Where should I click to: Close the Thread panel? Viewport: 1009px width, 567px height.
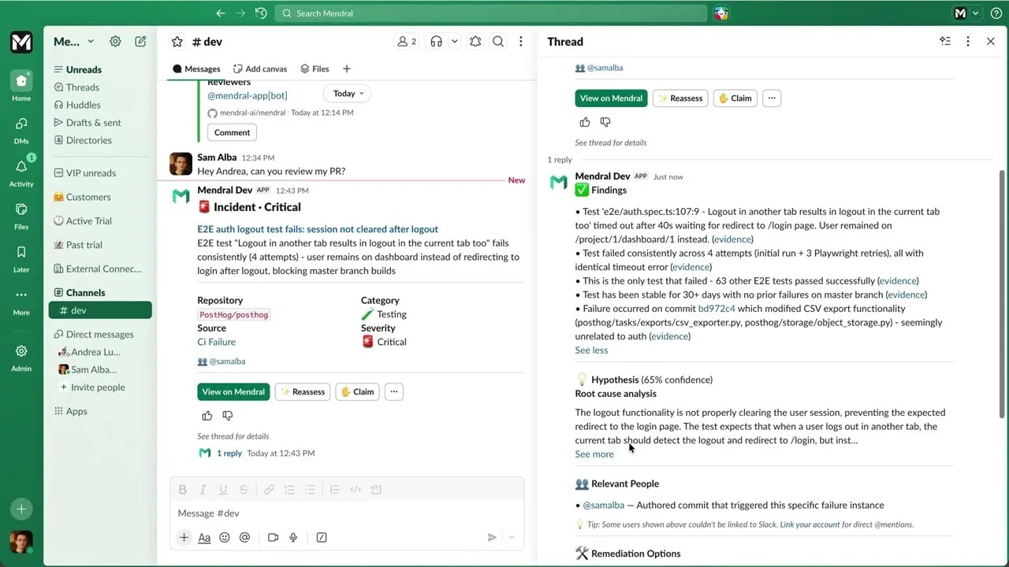[991, 42]
